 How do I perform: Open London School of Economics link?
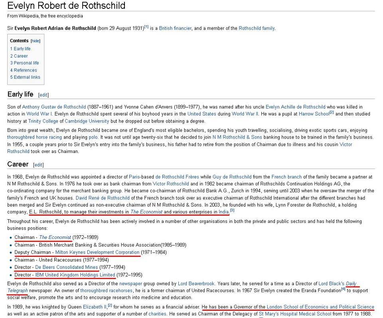point(320,307)
